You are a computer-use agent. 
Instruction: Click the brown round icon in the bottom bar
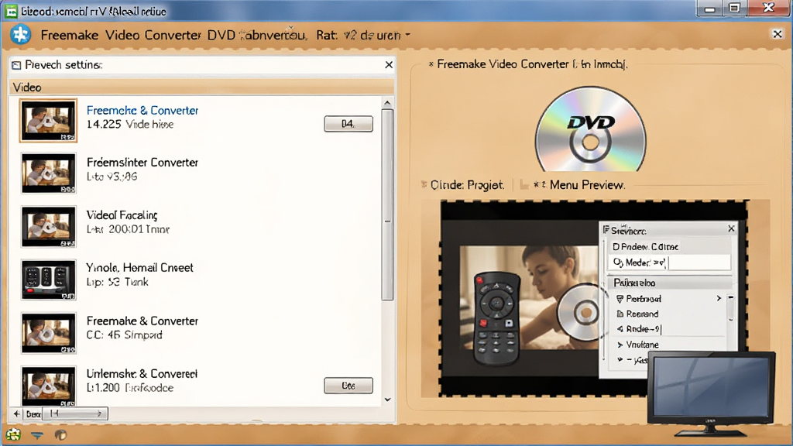[60, 434]
